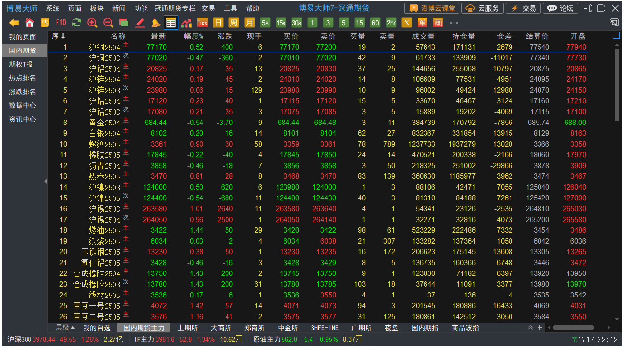The width and height of the screenshot is (624, 347).
Task: Open the yellow news note icon
Action: [x=45, y=23]
